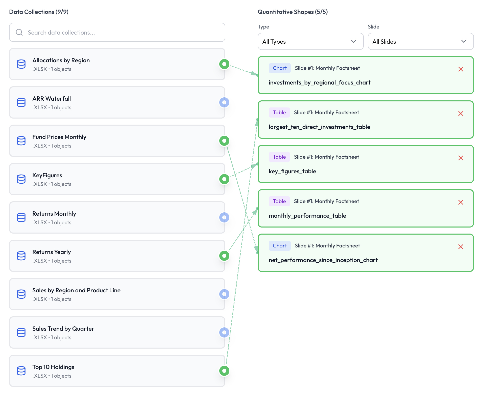Toggle the ARR Waterfall connector node
The height and width of the screenshot is (394, 483).
point(224,102)
